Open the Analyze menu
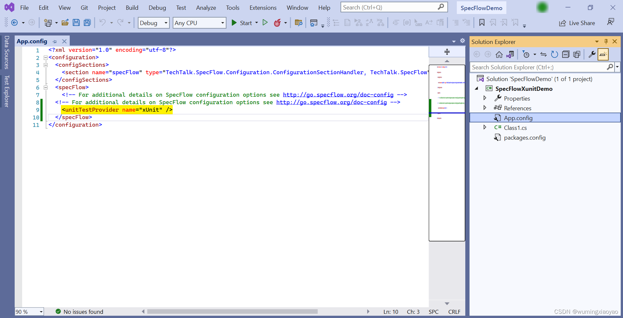This screenshot has width=623, height=318. (x=206, y=7)
